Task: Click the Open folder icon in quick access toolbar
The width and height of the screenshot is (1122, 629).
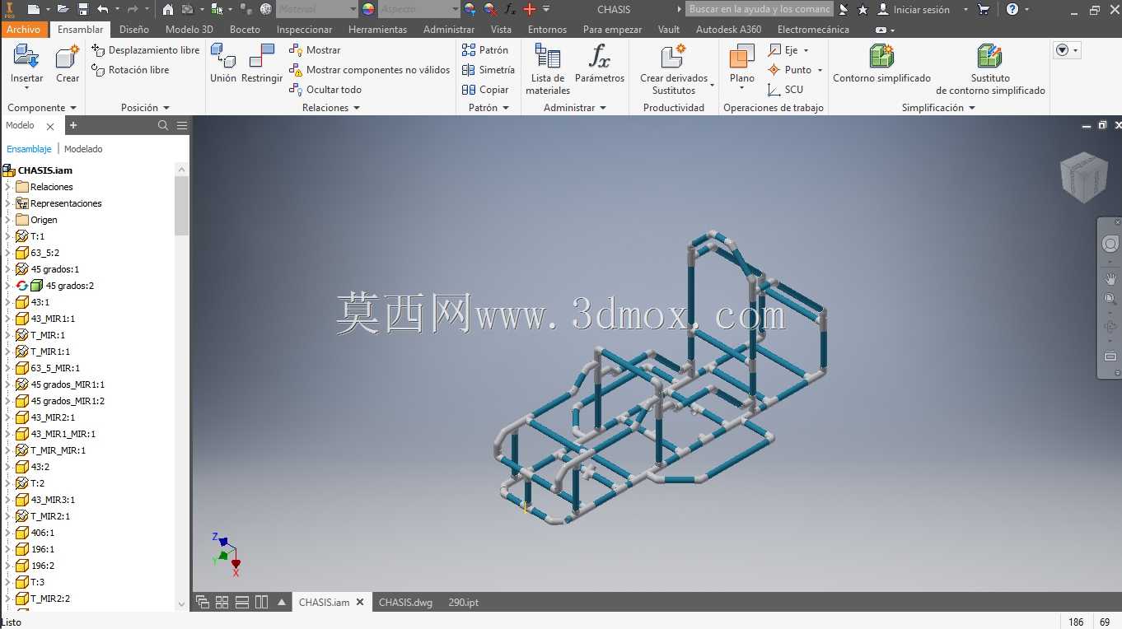Action: tap(63, 9)
